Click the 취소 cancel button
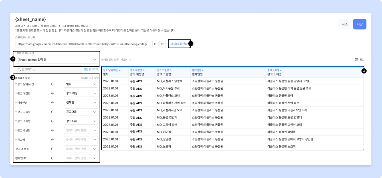 (345, 24)
